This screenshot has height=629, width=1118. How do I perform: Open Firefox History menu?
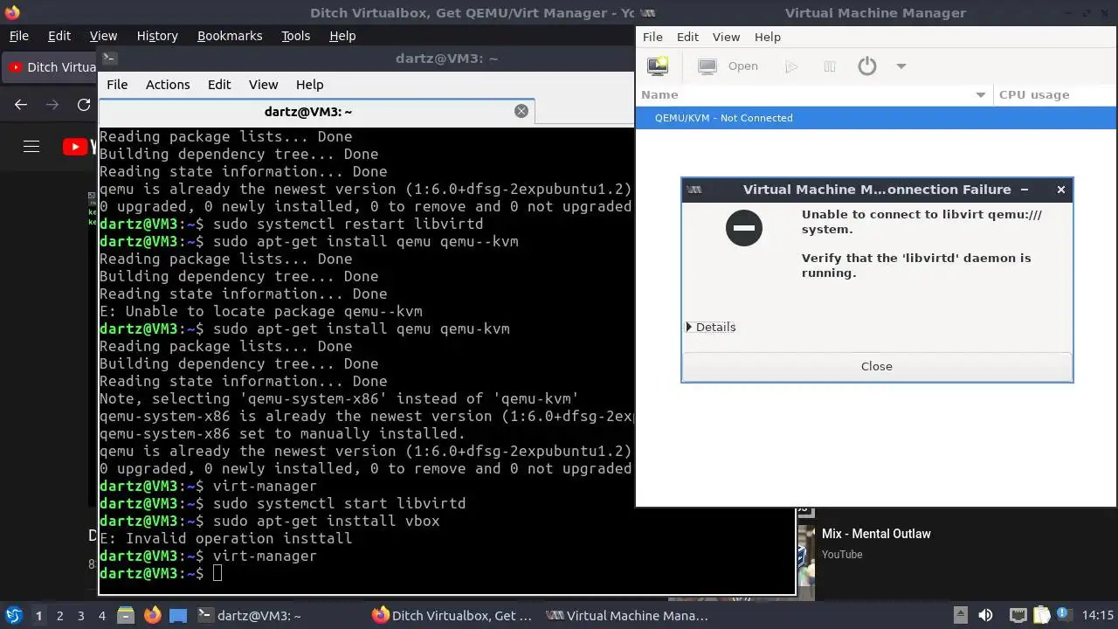[157, 36]
